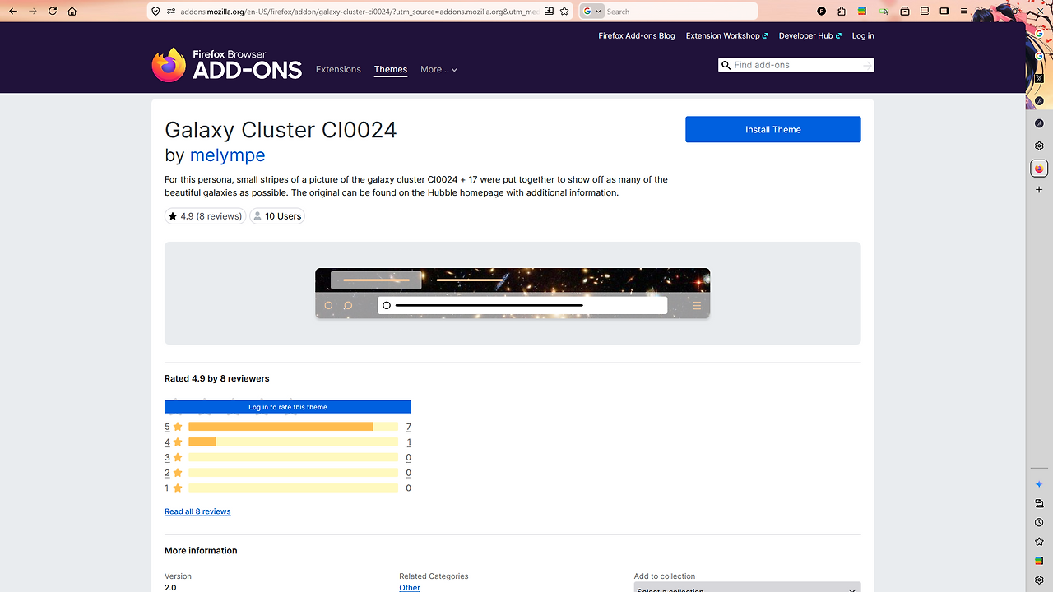Screen dimensions: 1053x592
Task: Select the 3-star rating row bar
Action: [x=293, y=457]
